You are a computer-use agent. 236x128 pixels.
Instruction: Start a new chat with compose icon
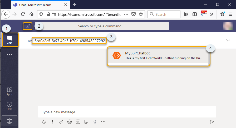coord(28,26)
